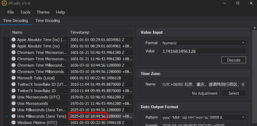Open the Format dropdown showing Numeric

click(x=203, y=43)
